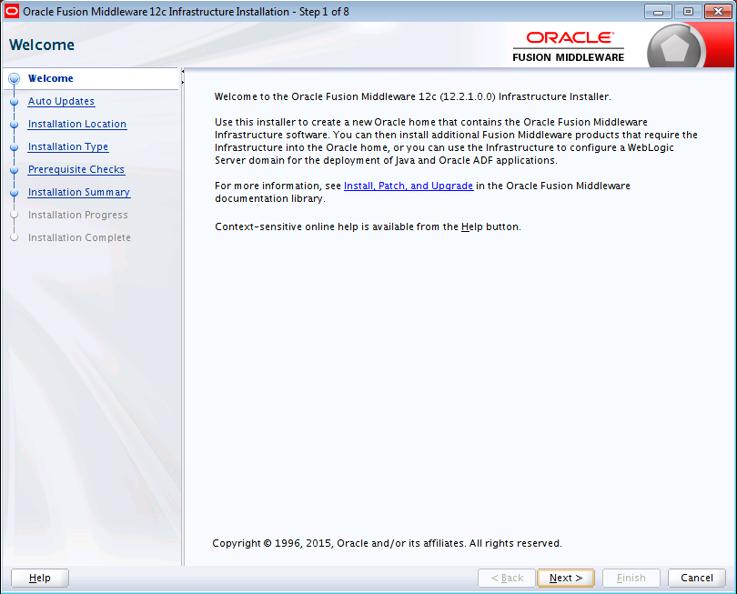Screen dimensions: 737x594
Task: Click the greyed-out Finish button
Action: point(631,578)
